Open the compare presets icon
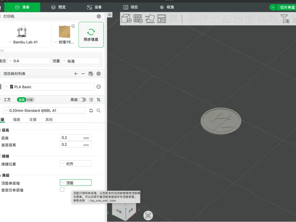Image resolution: width=296 pixels, height=222 pixels. coord(98,100)
